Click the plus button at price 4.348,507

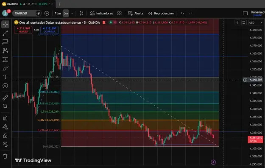(x=245, y=80)
